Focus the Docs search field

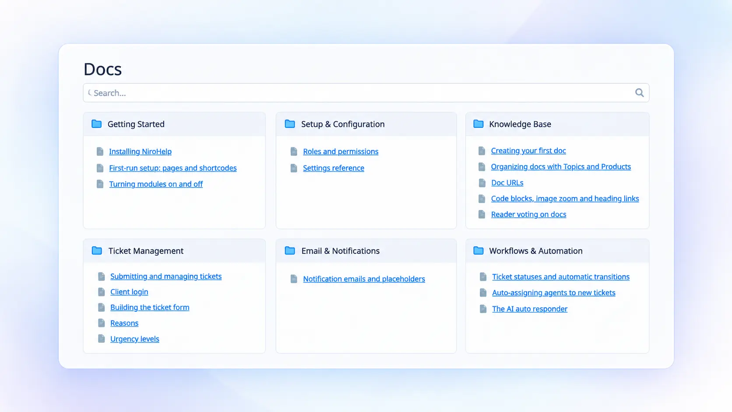366,93
